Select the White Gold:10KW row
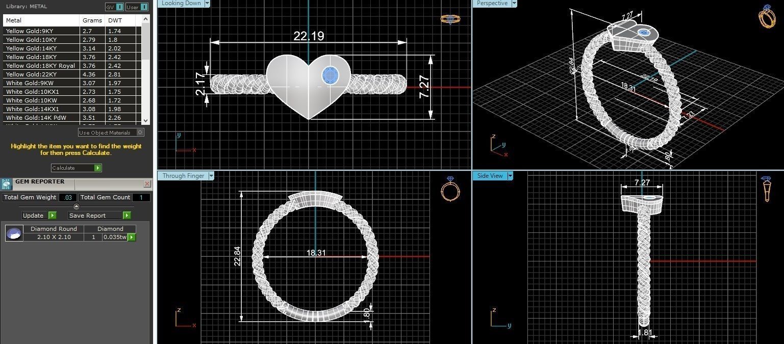This screenshot has width=784, height=344. click(x=71, y=100)
